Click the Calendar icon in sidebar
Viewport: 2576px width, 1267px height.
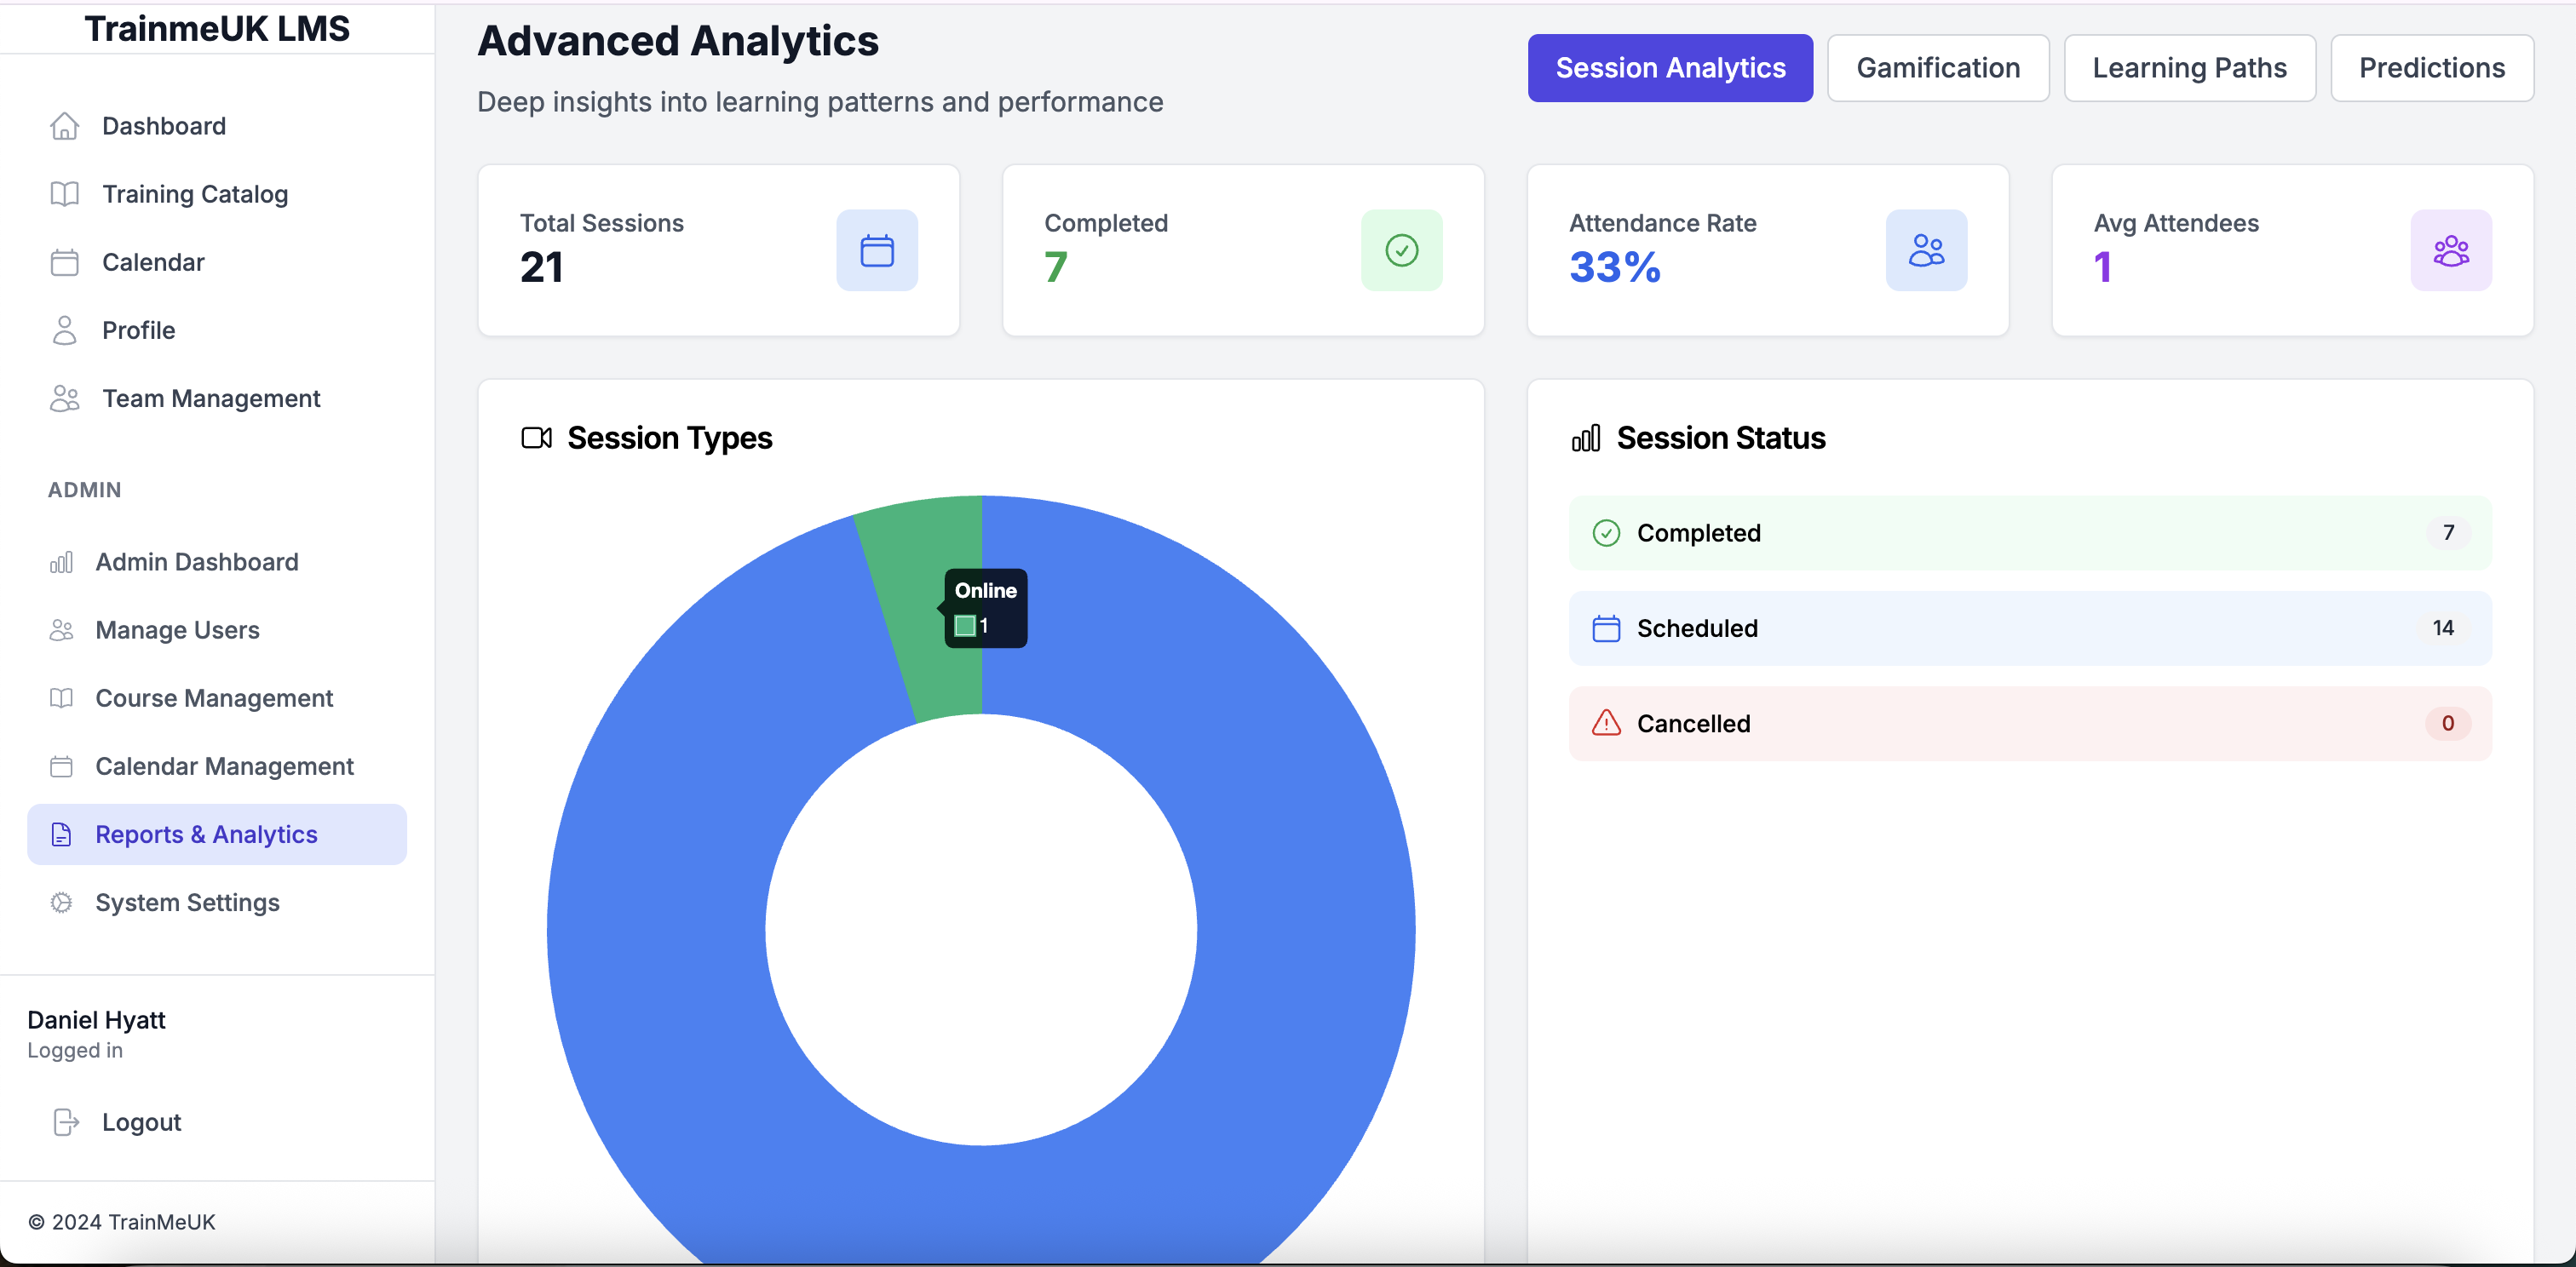point(64,261)
